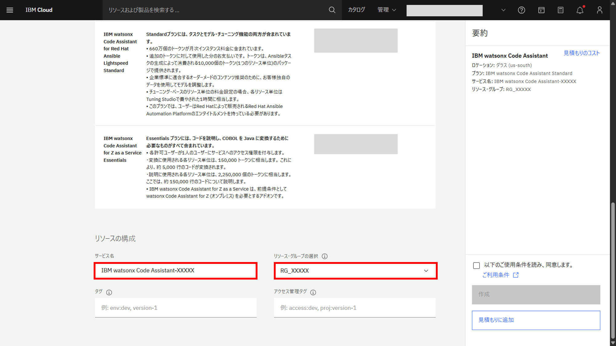616x346 pixels.
Task: Open the cost estimator calculator icon
Action: pyautogui.click(x=561, y=10)
